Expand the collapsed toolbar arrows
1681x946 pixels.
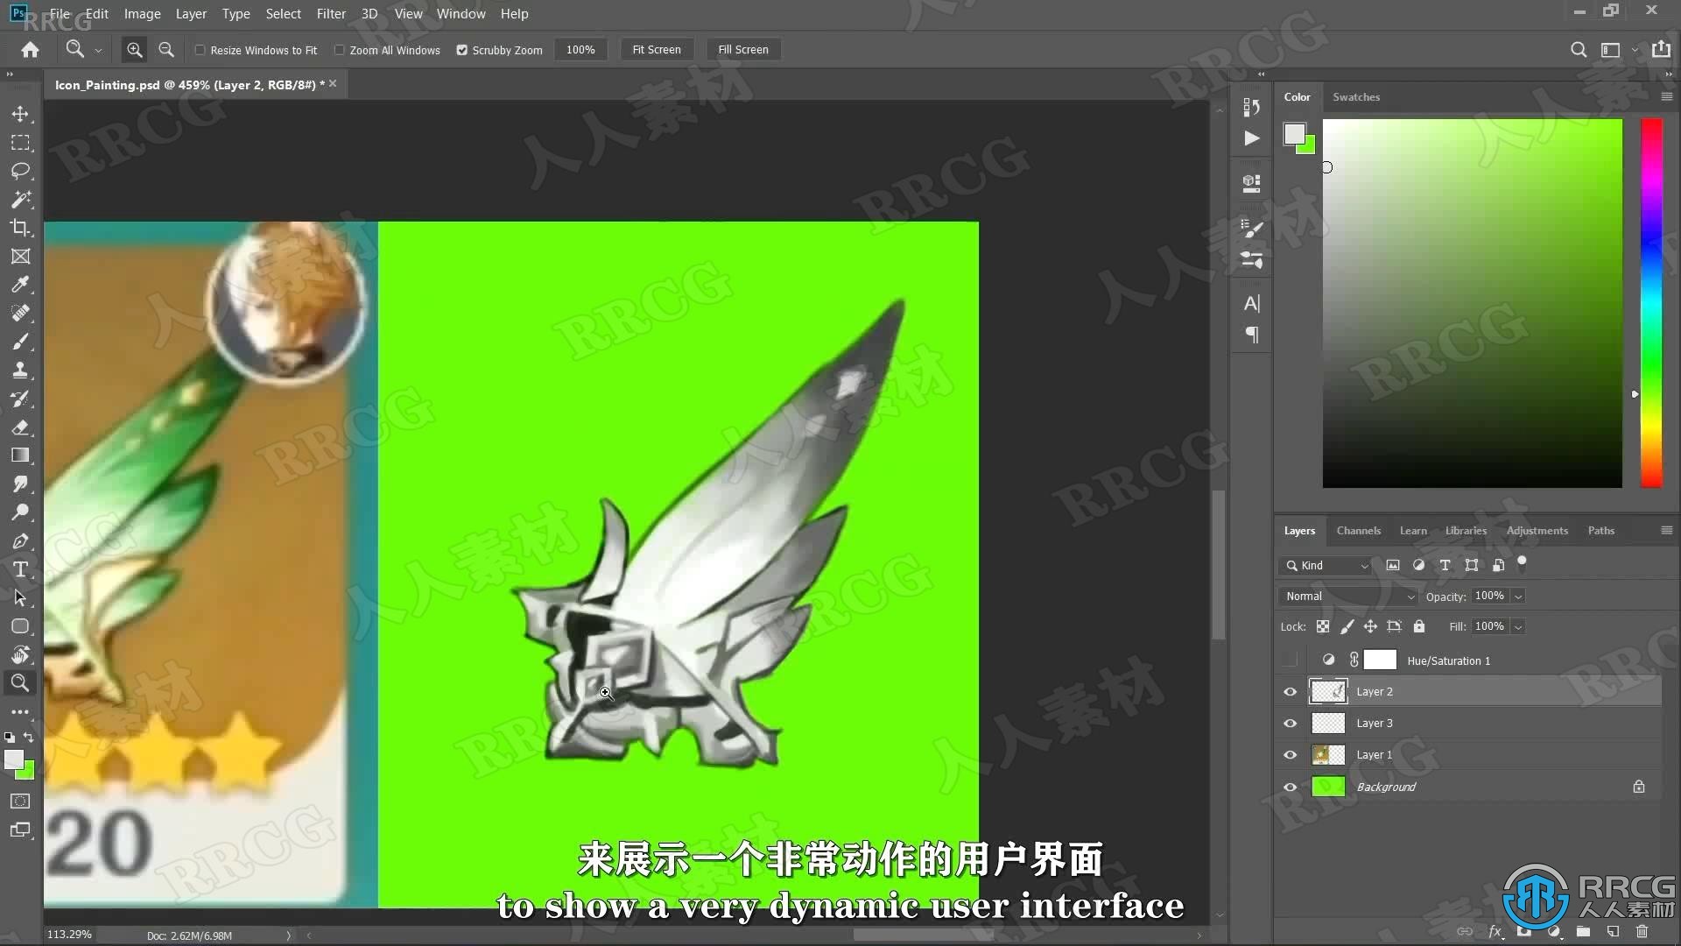coord(10,74)
